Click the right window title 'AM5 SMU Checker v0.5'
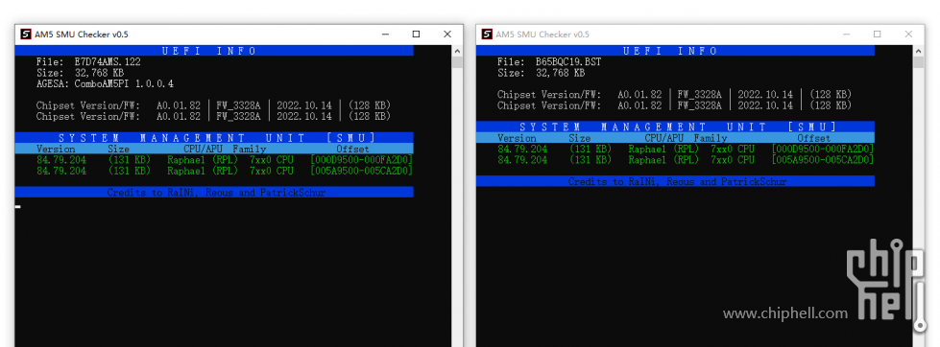940x347 pixels. pyautogui.click(x=542, y=35)
